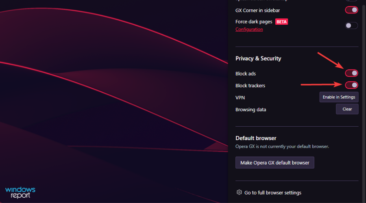
Task: Clear browsing data with the Clear button
Action: 347,109
